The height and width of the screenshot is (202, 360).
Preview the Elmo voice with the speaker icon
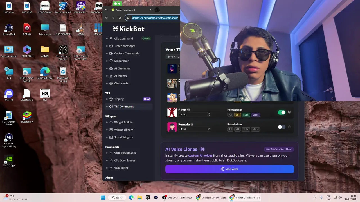(188, 110)
